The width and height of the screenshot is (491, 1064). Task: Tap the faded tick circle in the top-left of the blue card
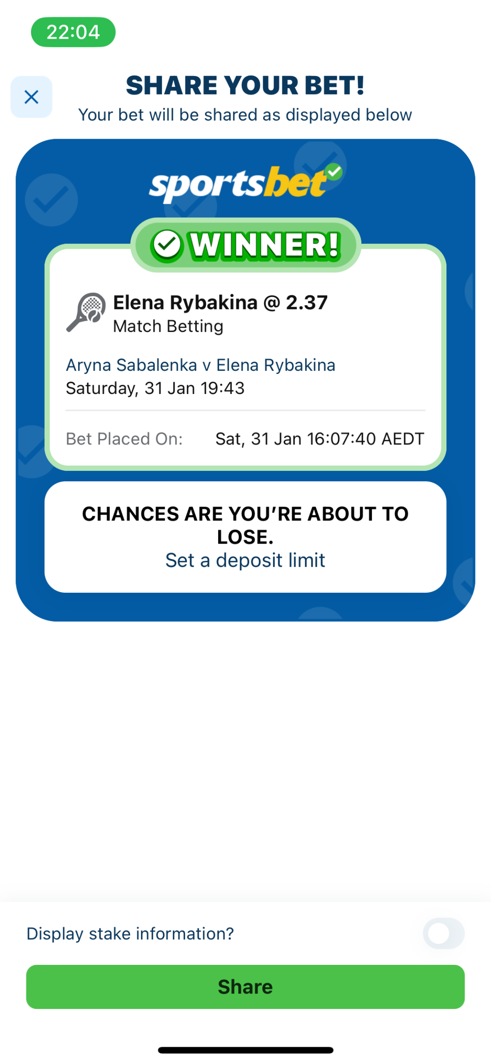click(51, 200)
